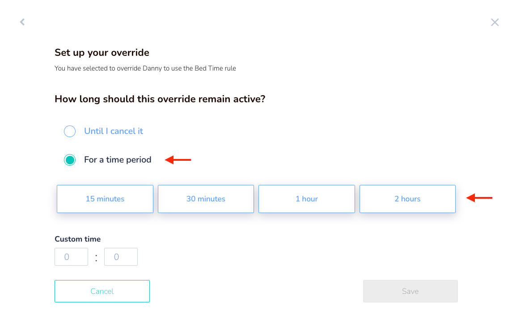Save the override settings
512x322 pixels.
[410, 291]
